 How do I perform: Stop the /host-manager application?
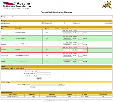coord(67,53)
